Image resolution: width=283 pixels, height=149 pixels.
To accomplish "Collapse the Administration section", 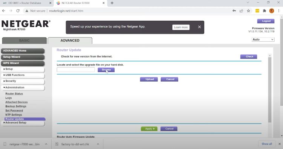I will pyautogui.click(x=23, y=87).
